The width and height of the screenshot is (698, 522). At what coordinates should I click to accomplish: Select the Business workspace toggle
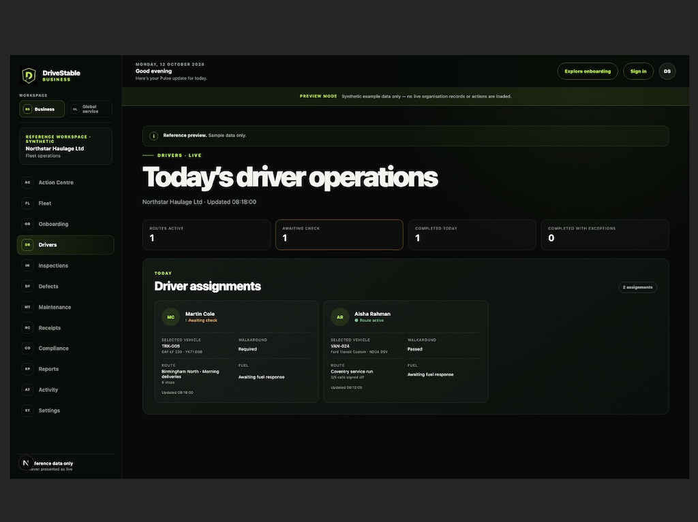(x=42, y=109)
